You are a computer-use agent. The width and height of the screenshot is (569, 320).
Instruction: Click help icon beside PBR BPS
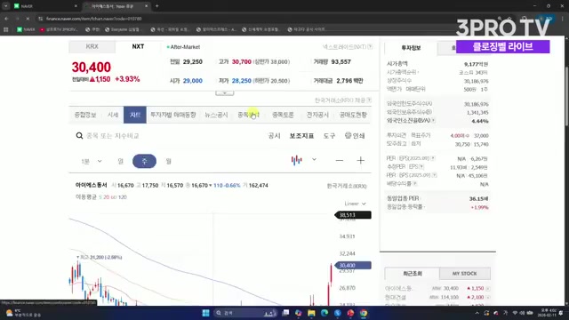coord(435,175)
